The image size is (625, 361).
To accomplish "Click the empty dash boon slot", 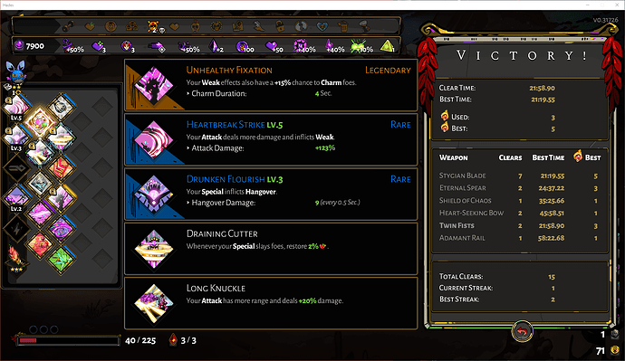I will pos(16,167).
